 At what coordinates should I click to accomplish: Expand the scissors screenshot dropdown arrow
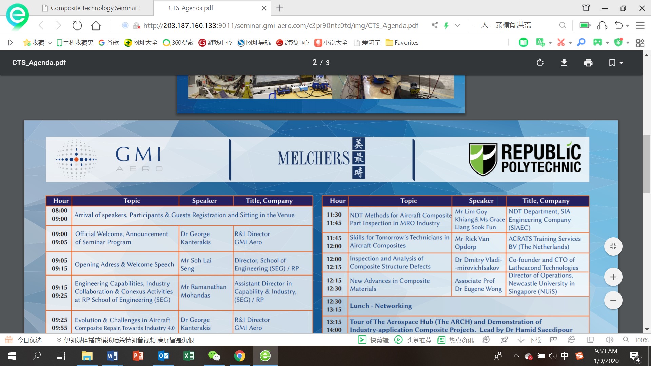pyautogui.click(x=570, y=43)
